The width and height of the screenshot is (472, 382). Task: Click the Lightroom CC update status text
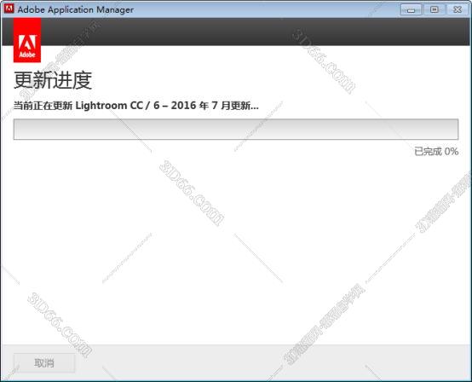136,106
